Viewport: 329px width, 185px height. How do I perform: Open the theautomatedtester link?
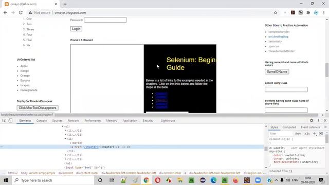(282, 51)
